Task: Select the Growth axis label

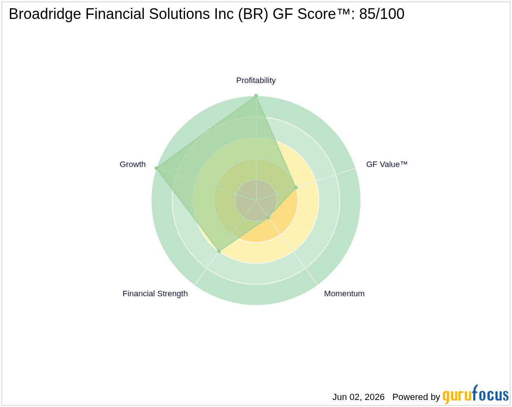Action: [x=133, y=164]
